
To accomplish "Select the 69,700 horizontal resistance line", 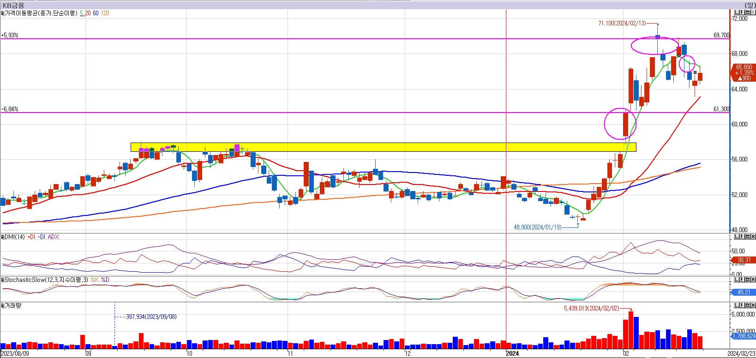I will pos(365,39).
